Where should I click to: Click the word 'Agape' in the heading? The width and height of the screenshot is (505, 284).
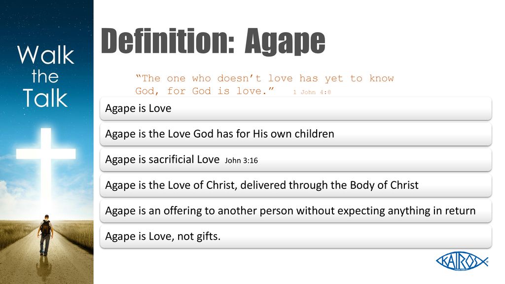(x=285, y=42)
